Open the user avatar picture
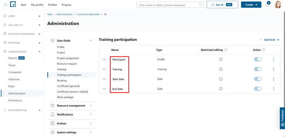Image resolution: width=285 pixels, height=137 pixels. click(x=278, y=5)
